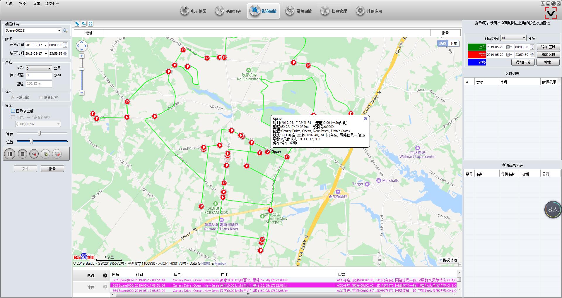Adjust 结束时间 time stepper
This screenshot has height=298, width=562.
click(65, 54)
